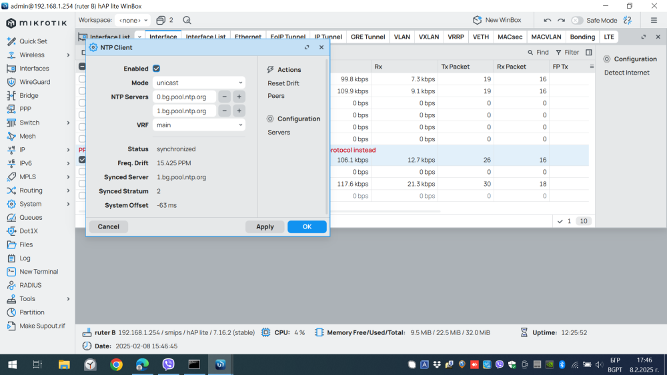Screen dimensions: 667x375
Task: Expand the VRF main dropdown
Action: point(199,125)
